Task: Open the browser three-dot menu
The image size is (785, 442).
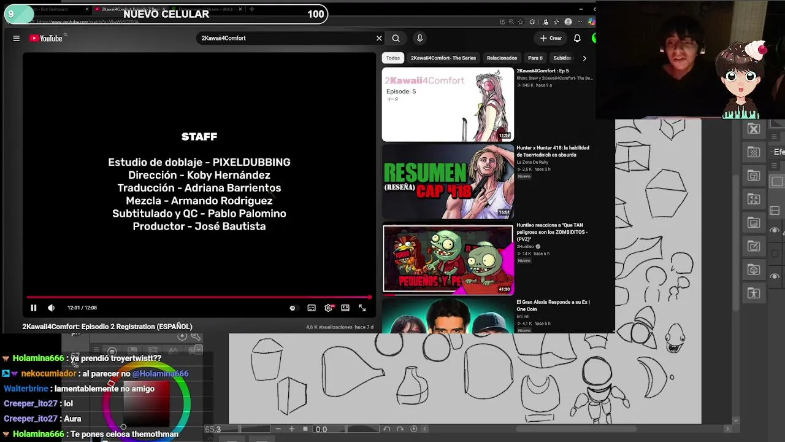Action: 580,22
